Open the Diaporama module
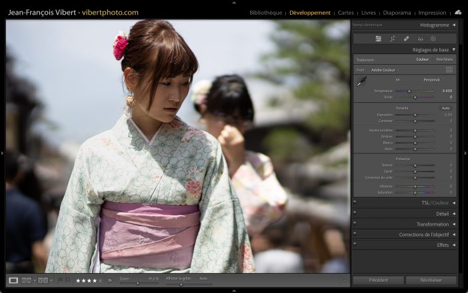468x293 pixels. coord(397,13)
